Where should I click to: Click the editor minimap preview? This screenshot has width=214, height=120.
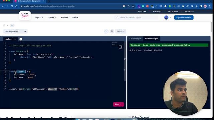117,44
